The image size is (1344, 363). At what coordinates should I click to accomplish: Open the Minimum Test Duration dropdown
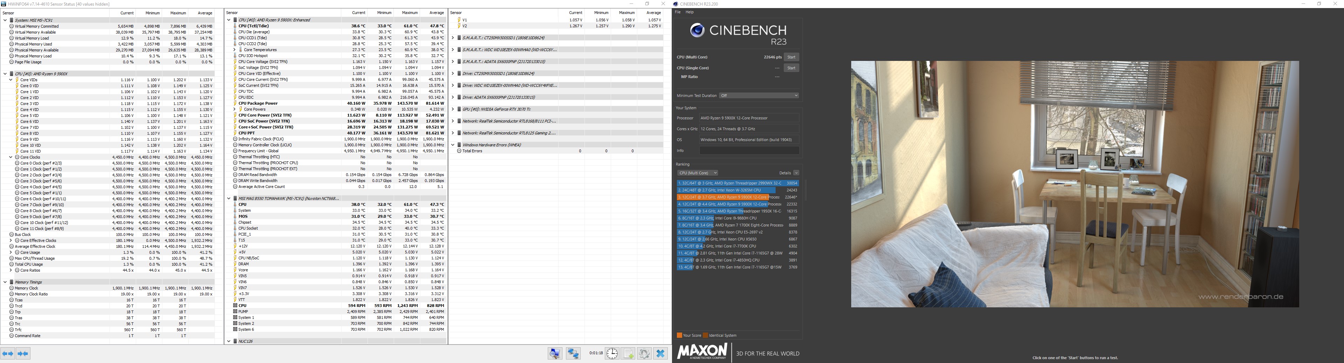758,96
